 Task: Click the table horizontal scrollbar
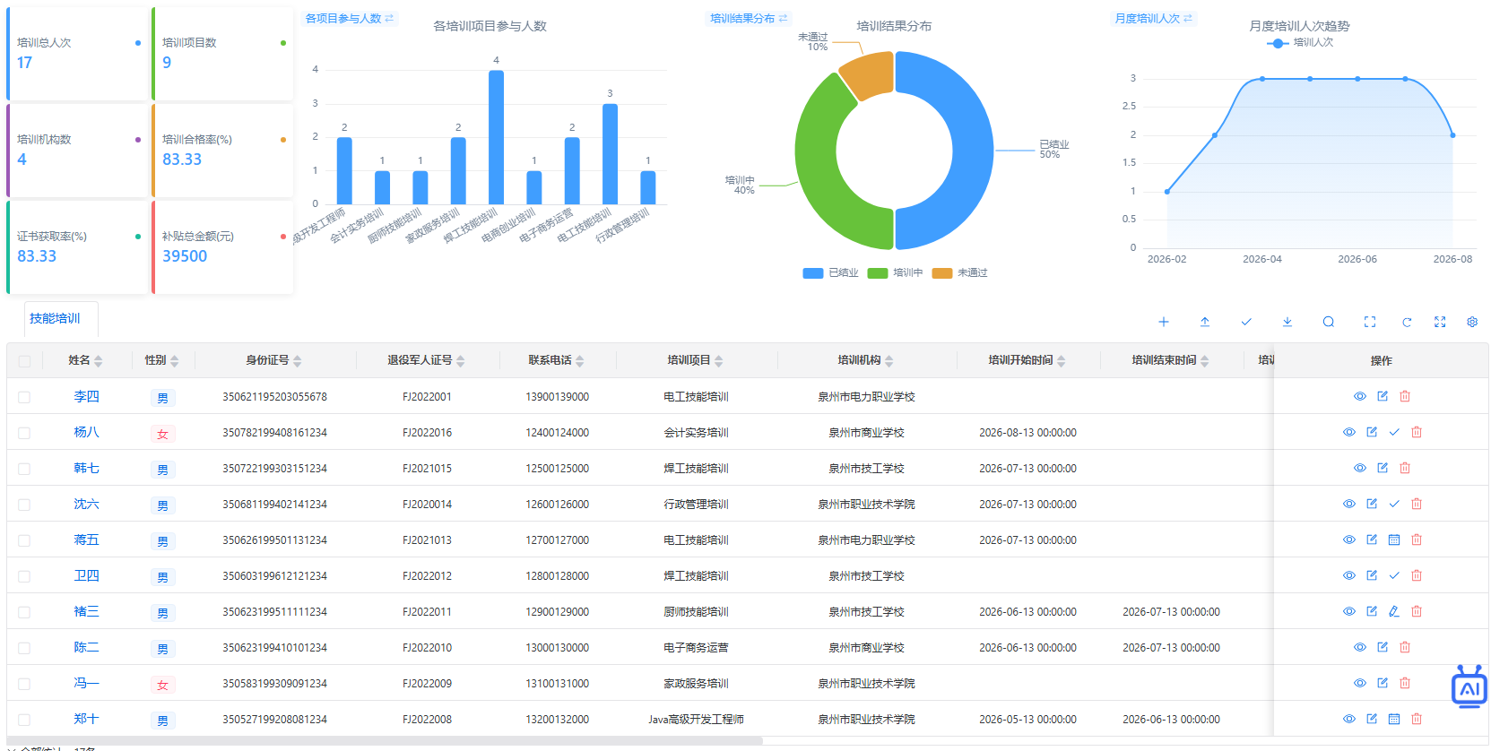(x=385, y=741)
